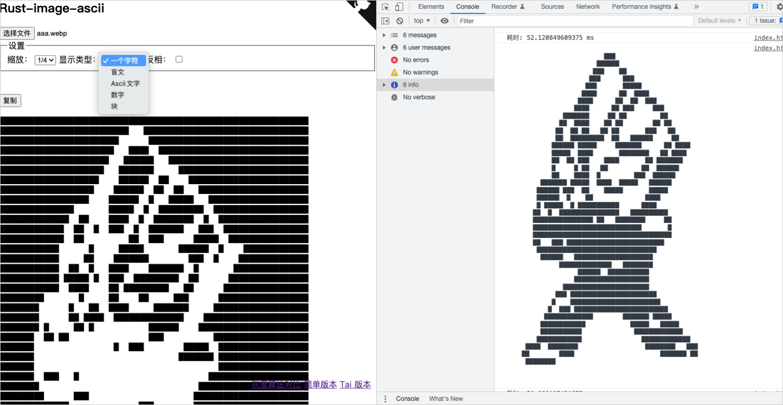
Task: Select 块 option in display type list
Action: tap(123, 106)
